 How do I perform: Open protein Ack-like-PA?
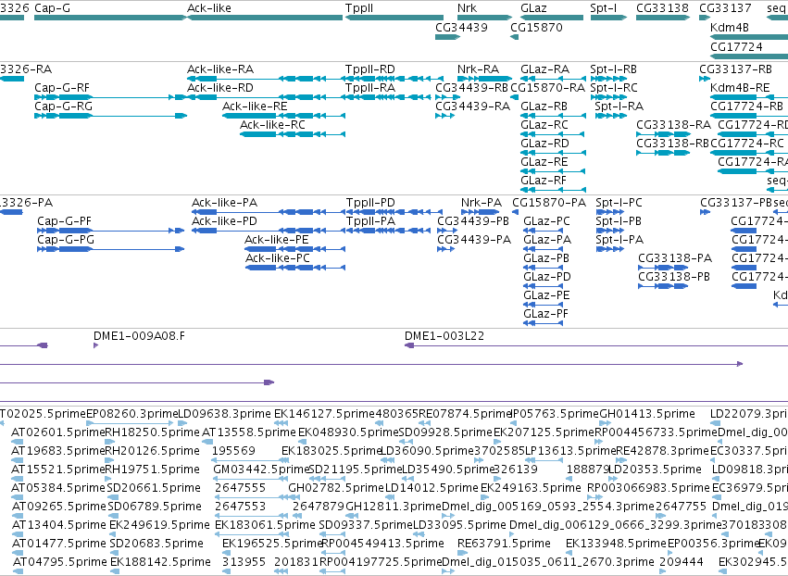[x=225, y=203]
